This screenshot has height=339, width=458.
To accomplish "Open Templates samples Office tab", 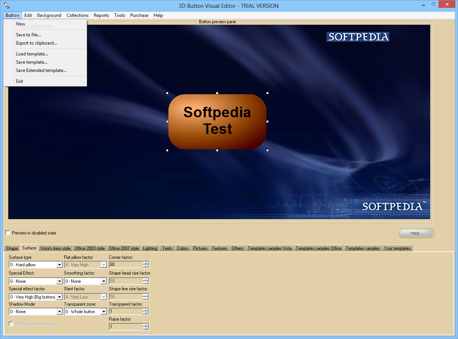I will coord(319,248).
